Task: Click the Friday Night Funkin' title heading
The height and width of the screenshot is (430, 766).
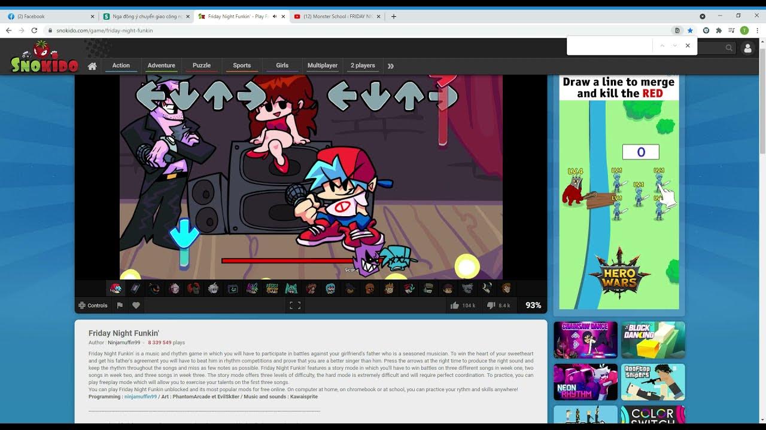Action: tap(124, 333)
